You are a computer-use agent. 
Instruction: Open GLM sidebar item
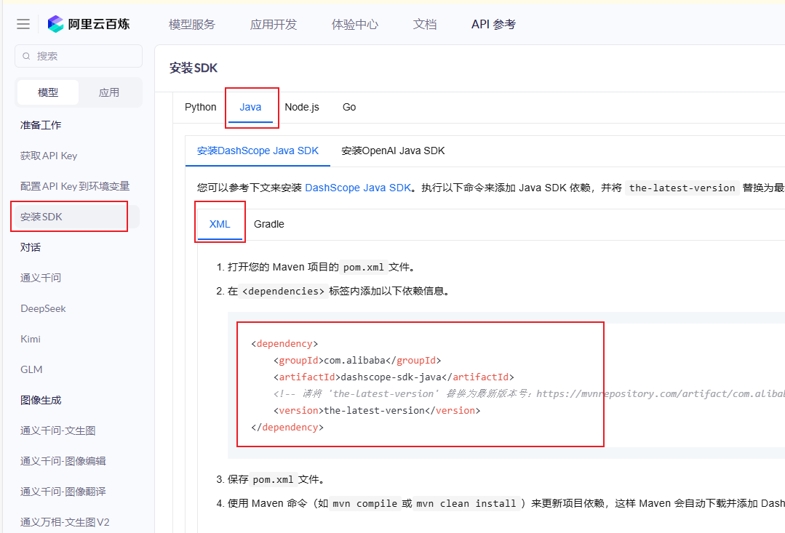[31, 369]
